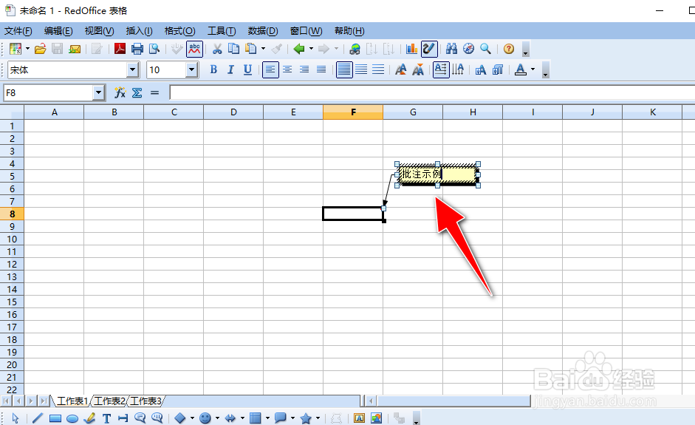Screen dimensions: 695x425
Task: Open Find and Replace with binoculars
Action: pyautogui.click(x=451, y=49)
